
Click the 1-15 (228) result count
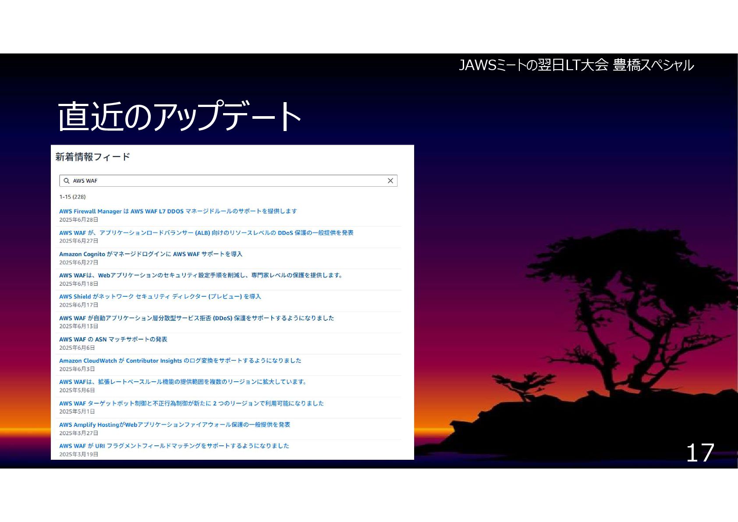[x=72, y=197]
